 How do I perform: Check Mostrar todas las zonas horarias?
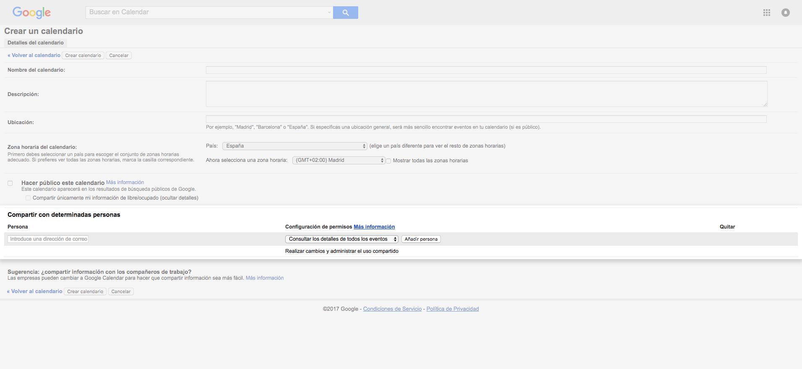(x=388, y=161)
